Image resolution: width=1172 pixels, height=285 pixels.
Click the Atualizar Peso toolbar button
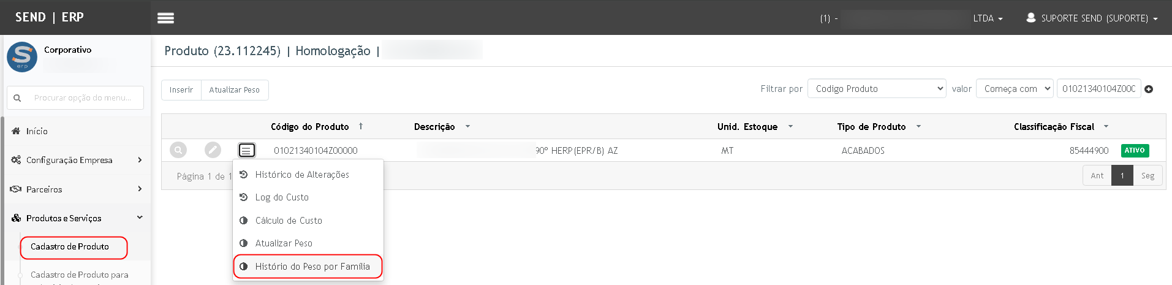pos(235,89)
